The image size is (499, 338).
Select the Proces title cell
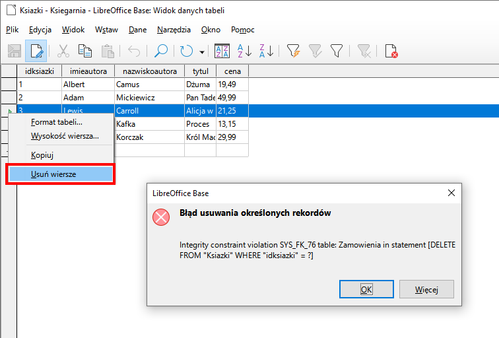(201, 124)
